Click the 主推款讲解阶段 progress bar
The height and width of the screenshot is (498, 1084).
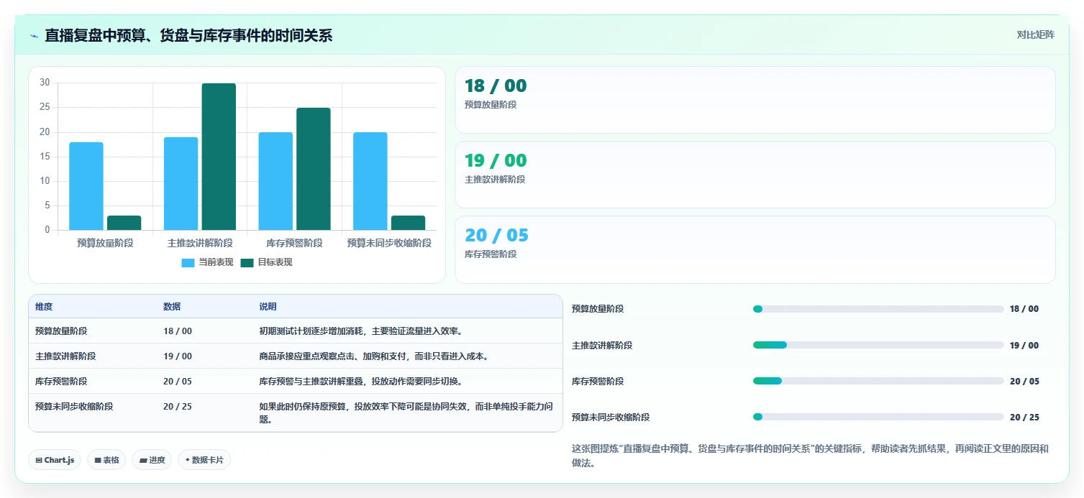(878, 345)
